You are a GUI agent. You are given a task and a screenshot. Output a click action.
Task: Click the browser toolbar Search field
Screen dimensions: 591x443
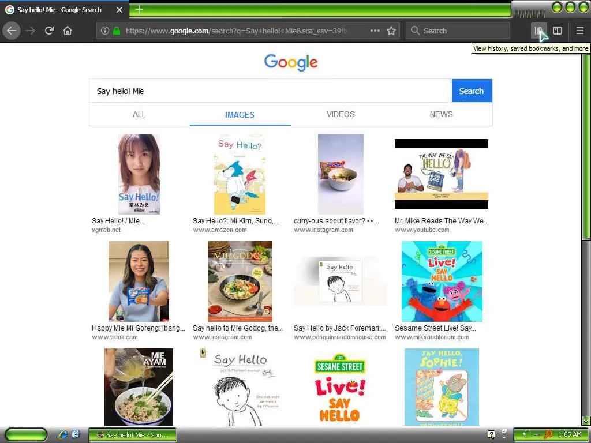(458, 31)
